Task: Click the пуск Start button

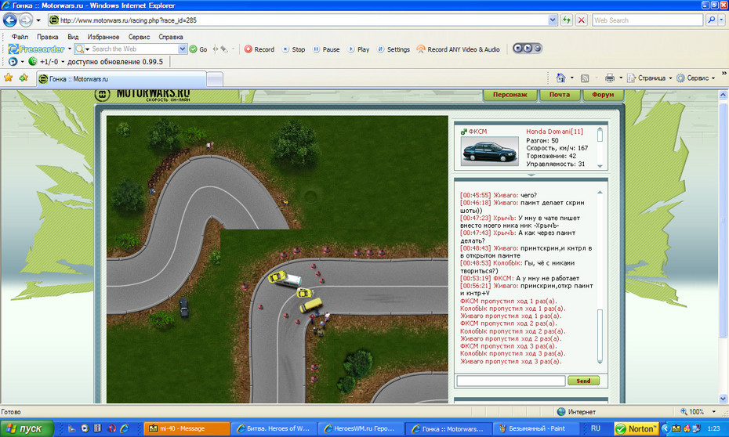Action: (x=27, y=428)
